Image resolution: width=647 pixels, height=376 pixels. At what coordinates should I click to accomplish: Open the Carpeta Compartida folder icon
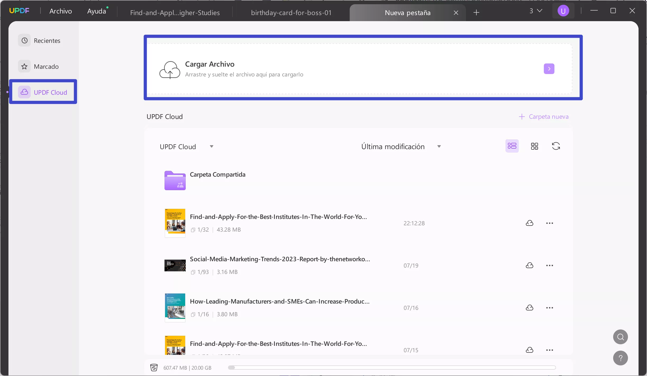pyautogui.click(x=175, y=180)
